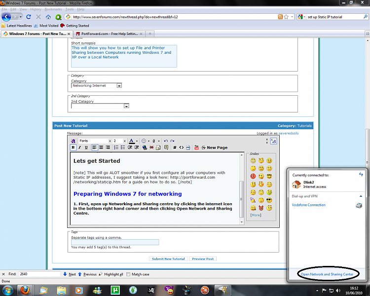Click the Increase Indent icon

(x=136, y=148)
